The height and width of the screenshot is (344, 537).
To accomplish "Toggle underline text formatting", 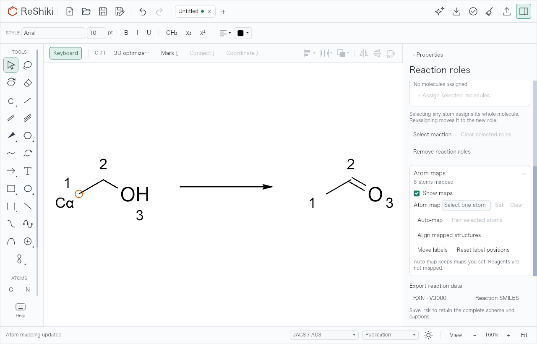I will click(x=149, y=33).
